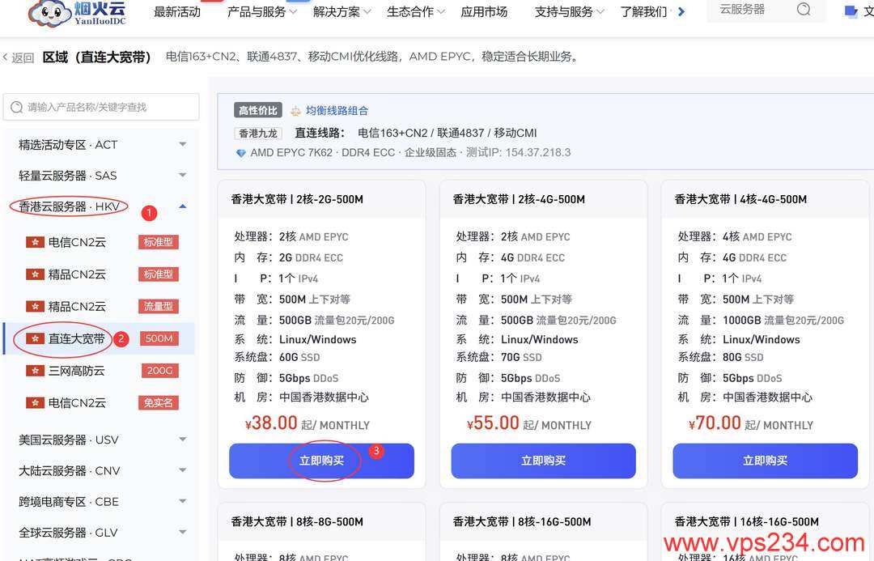874x561 pixels.
Task: Click the 均衡线路组合 link
Action: (x=337, y=110)
